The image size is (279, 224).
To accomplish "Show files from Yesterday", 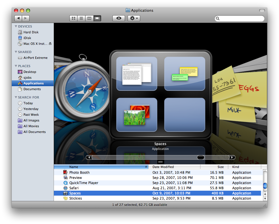I will pyautogui.click(x=31, y=109).
